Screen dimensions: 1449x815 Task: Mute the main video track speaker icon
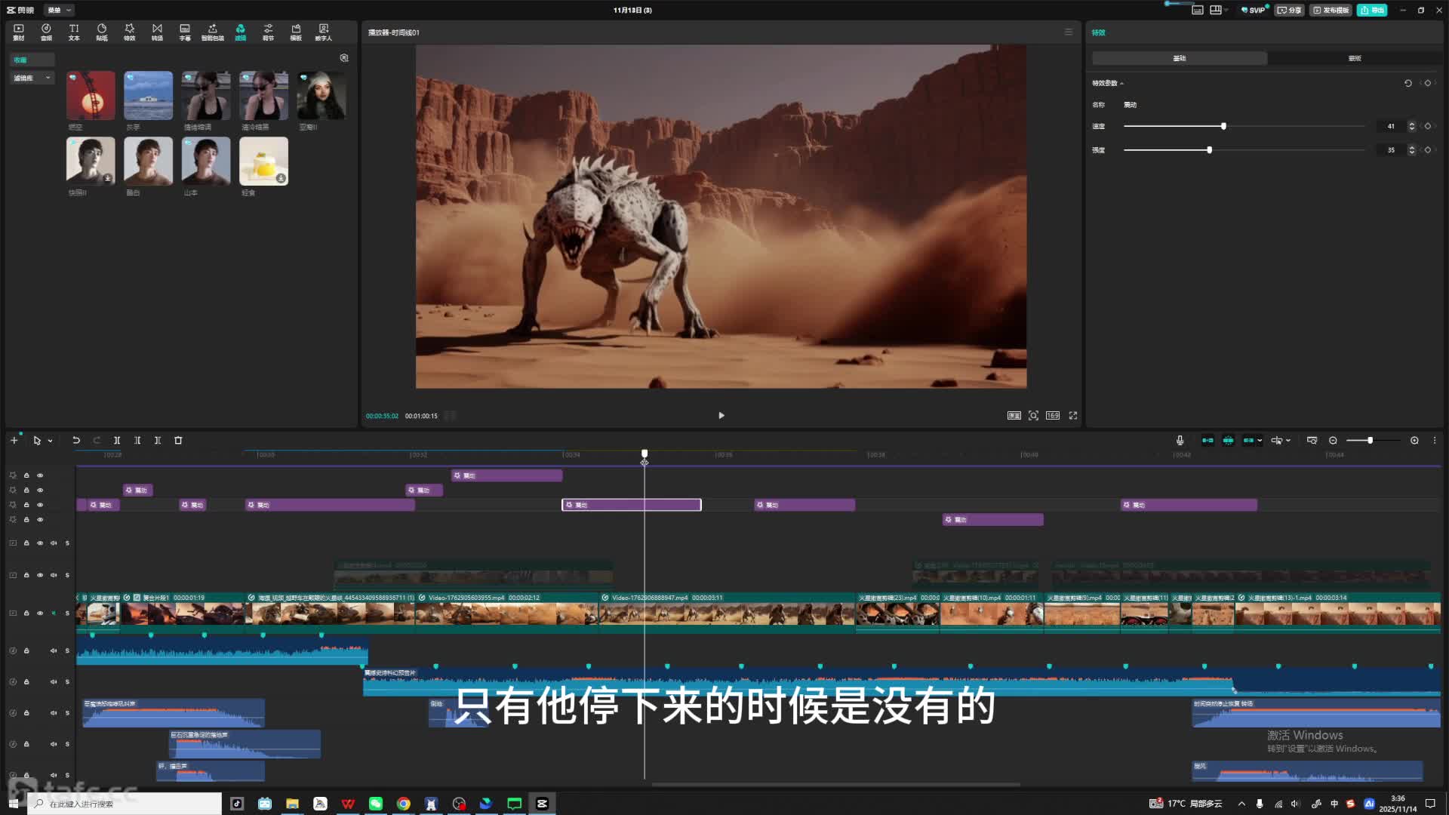click(x=54, y=613)
